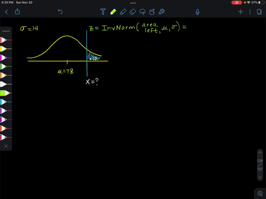
Task: Choose the white pen preset
Action: pyautogui.click(x=6, y=84)
